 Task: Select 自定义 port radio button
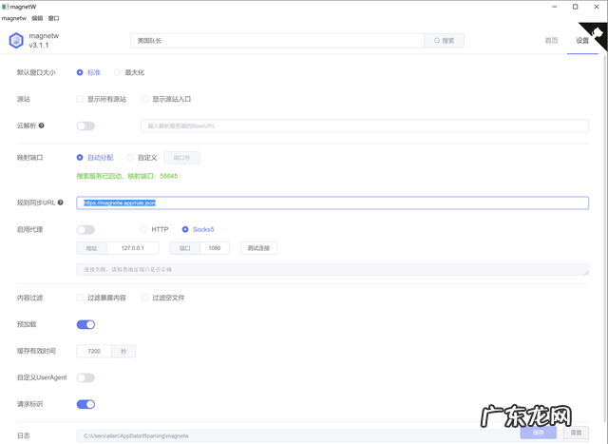coord(130,158)
